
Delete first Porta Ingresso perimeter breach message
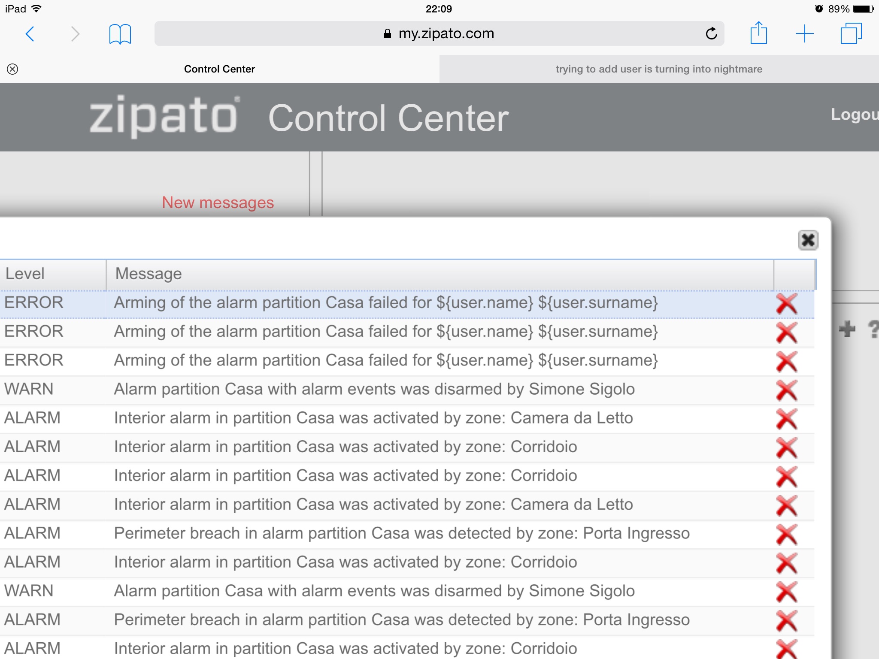tap(786, 534)
